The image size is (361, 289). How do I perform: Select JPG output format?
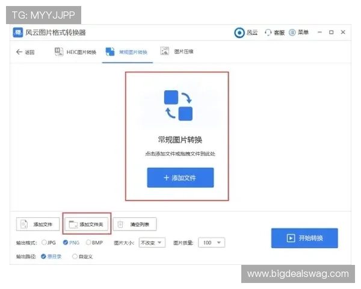click(49, 243)
